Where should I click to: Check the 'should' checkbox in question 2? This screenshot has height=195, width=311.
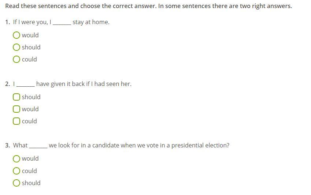tap(16, 97)
